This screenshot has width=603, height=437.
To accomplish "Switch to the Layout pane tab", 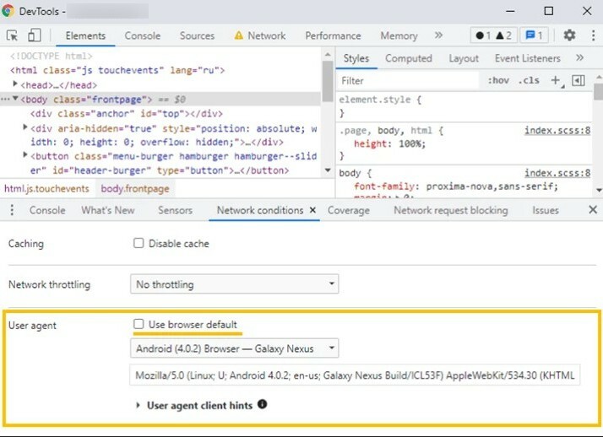I will 464,58.
